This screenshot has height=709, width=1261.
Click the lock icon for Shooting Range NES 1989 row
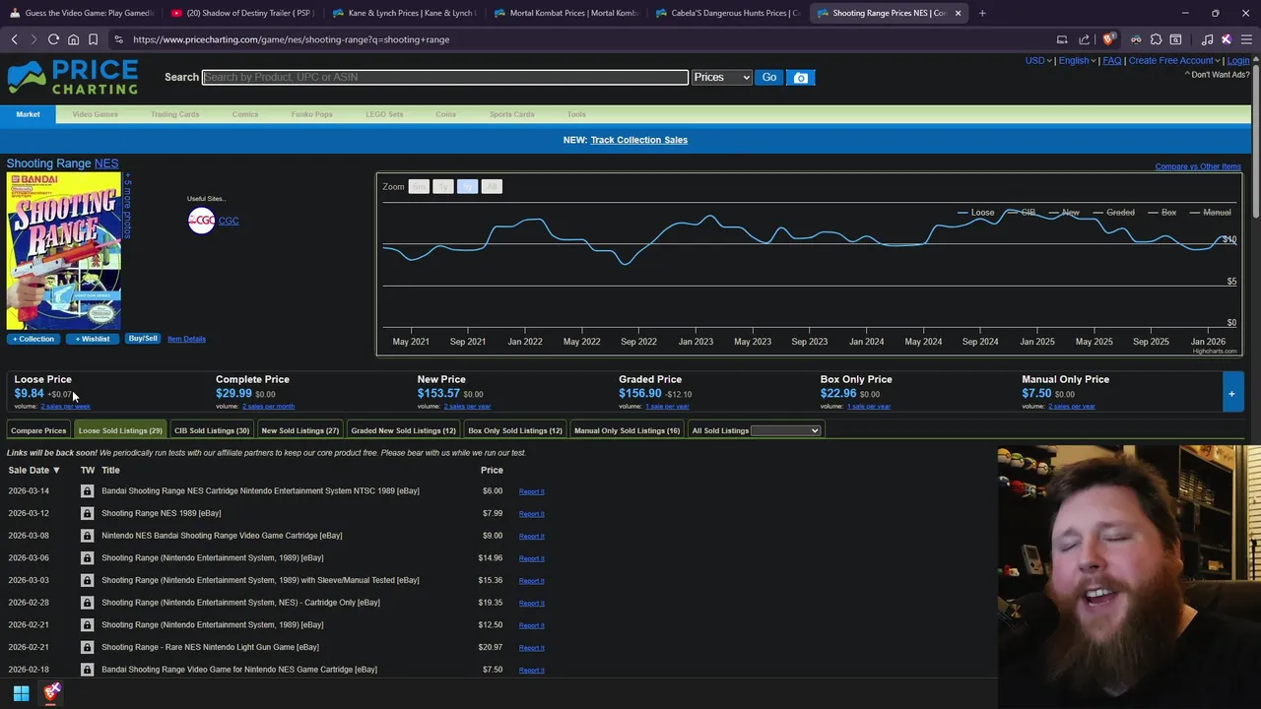coord(87,513)
